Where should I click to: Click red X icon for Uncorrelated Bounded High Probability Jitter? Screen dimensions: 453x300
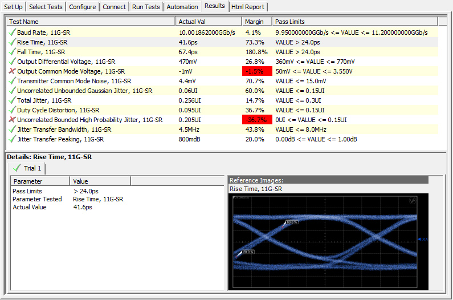pos(12,120)
